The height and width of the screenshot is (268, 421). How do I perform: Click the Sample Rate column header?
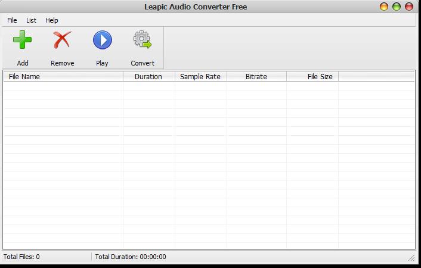click(200, 77)
